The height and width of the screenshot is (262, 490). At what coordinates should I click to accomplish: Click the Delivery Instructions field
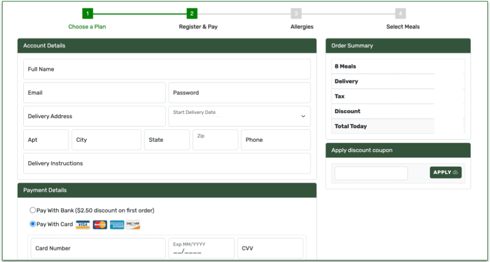(167, 163)
